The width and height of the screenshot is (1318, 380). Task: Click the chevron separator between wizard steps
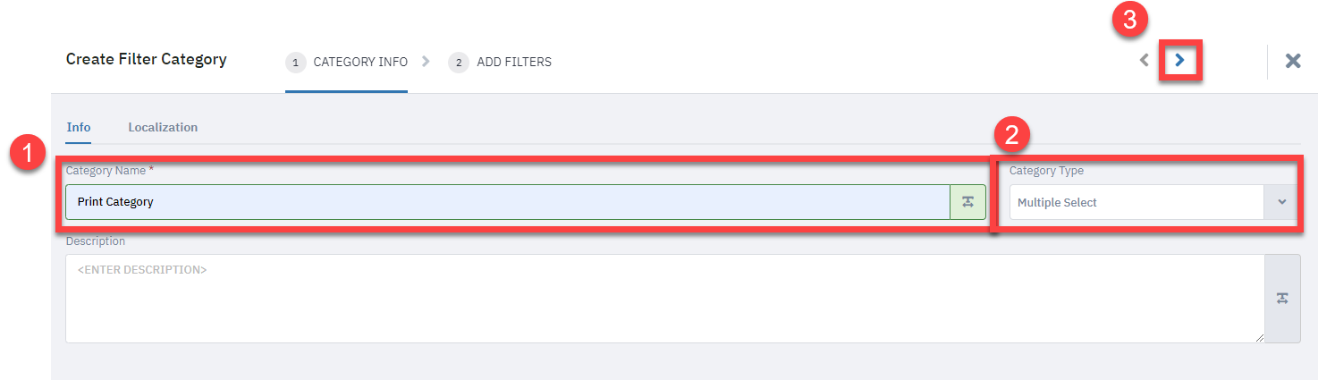tap(426, 62)
